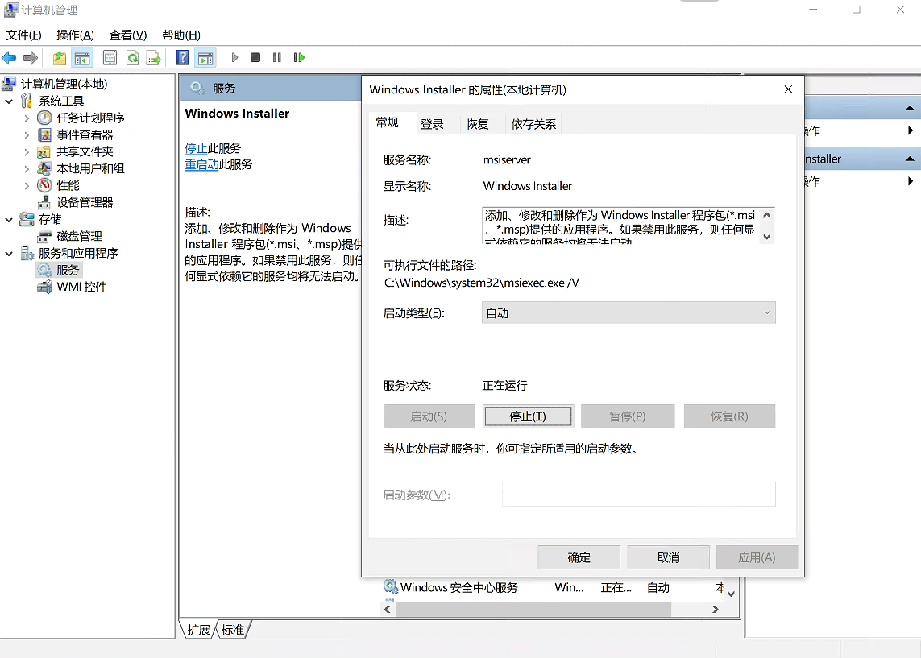
Task: Toggle the Show/Hide Action Pane toolbar icon
Action: pos(205,57)
